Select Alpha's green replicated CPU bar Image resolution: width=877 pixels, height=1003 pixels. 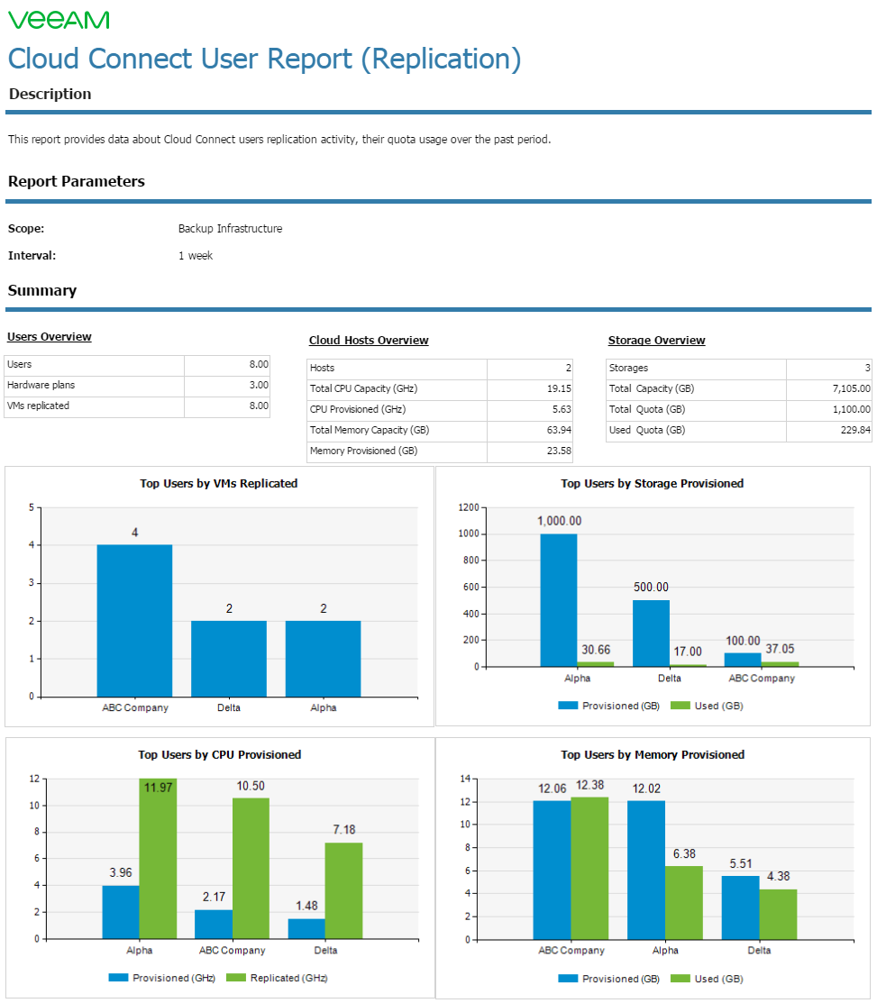pos(158,859)
